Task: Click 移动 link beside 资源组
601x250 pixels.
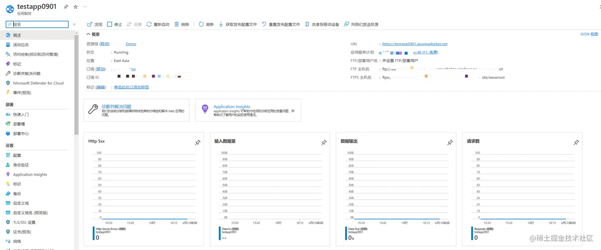Action: (105, 44)
